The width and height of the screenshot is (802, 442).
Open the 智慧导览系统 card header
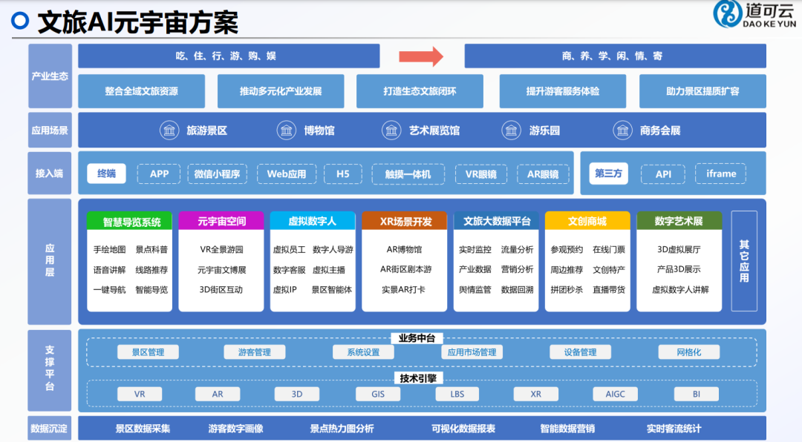tap(129, 221)
